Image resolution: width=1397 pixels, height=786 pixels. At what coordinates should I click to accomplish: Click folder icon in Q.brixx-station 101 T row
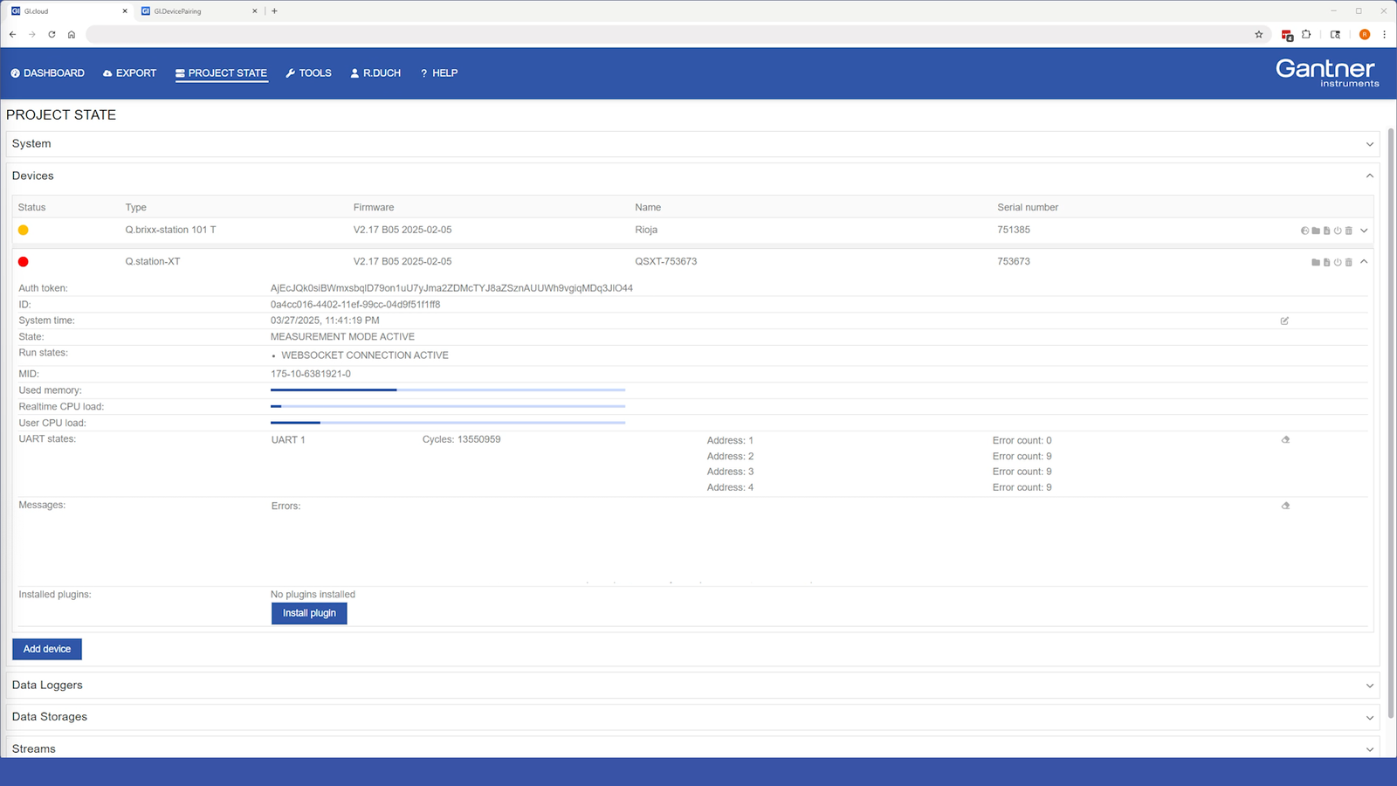click(x=1316, y=231)
